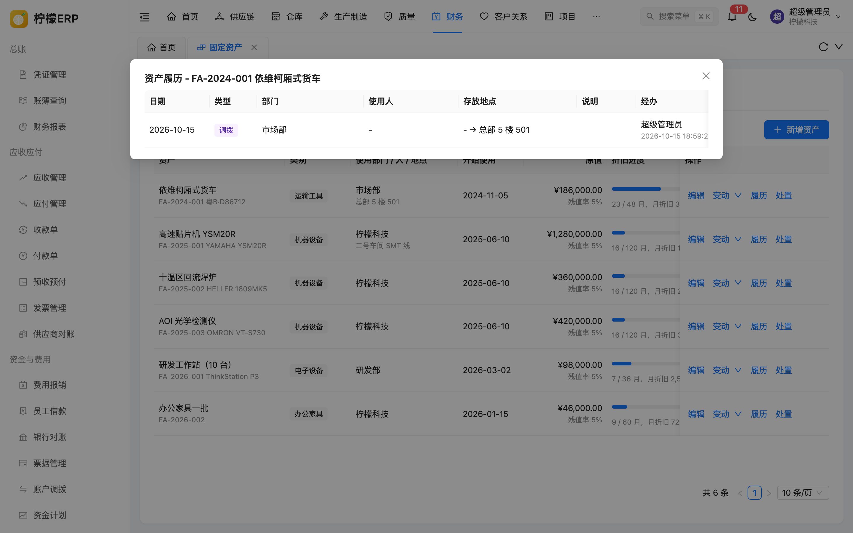Open the 客户关系 menu
Viewport: 853px width, 533px height.
pos(503,17)
